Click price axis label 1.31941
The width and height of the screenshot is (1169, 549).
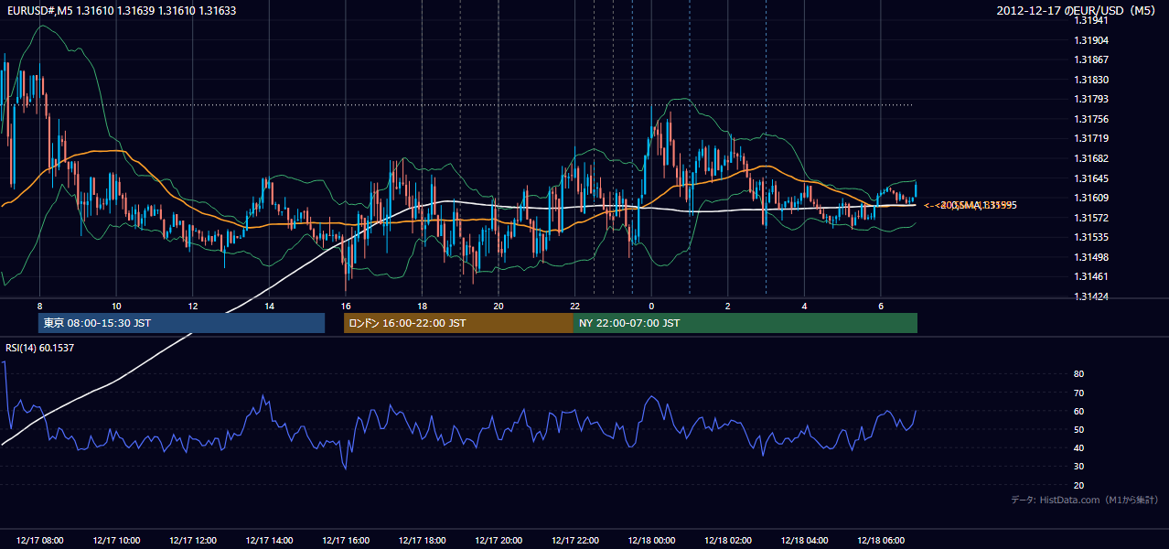click(x=1092, y=20)
